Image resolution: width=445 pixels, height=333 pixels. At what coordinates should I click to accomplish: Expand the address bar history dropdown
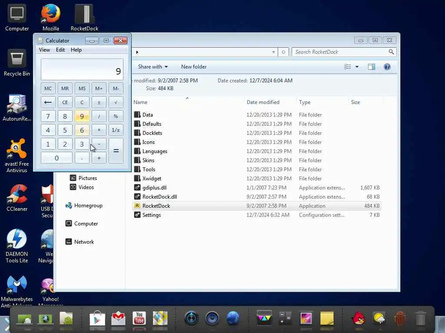pos(273,52)
